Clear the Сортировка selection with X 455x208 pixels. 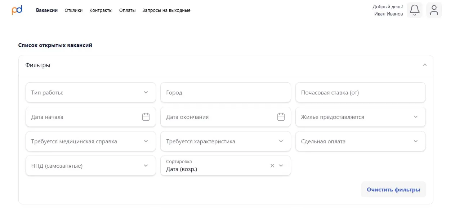pos(272,166)
